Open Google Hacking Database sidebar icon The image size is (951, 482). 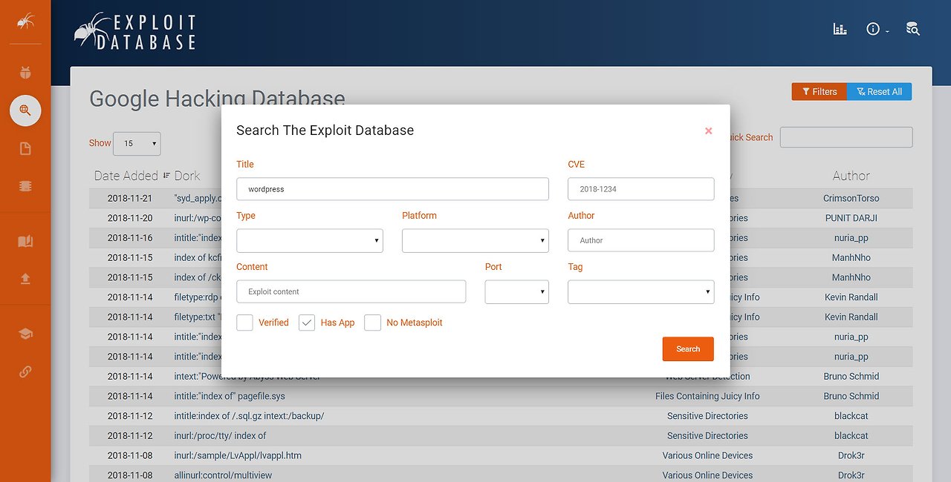coord(25,110)
